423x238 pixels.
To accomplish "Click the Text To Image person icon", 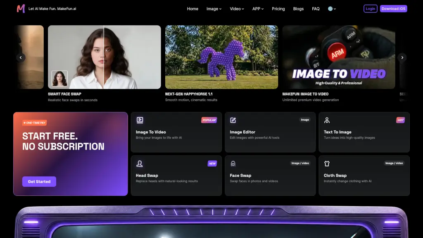I will pos(327,120).
